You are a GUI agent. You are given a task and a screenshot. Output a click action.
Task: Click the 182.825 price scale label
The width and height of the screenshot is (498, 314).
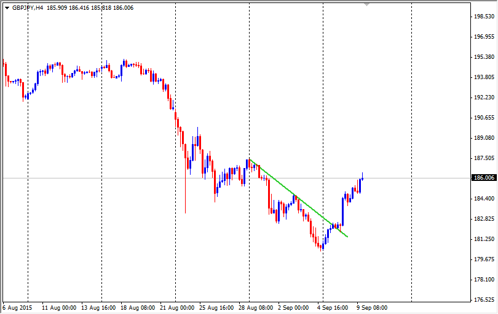[484, 219]
